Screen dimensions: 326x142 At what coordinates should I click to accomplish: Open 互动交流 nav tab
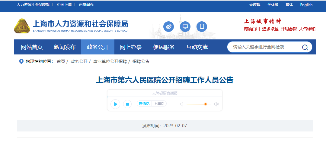[x=197, y=47]
